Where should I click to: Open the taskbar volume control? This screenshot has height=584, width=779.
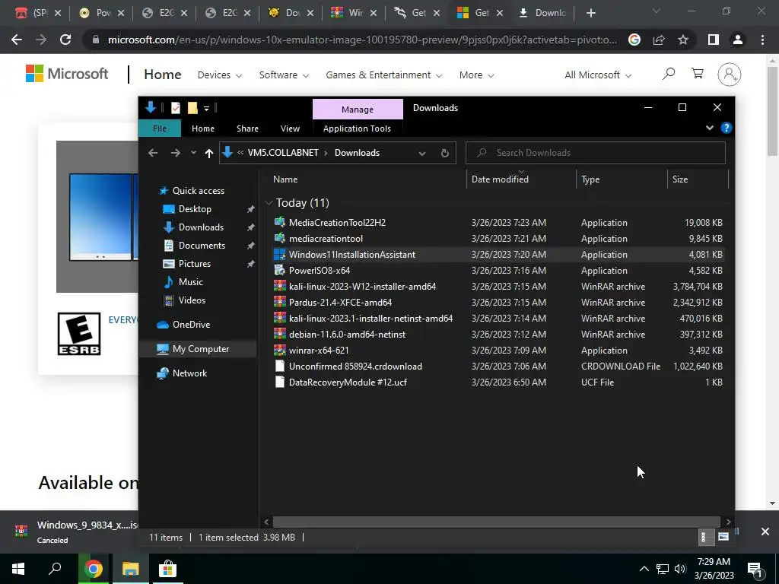[x=680, y=569]
